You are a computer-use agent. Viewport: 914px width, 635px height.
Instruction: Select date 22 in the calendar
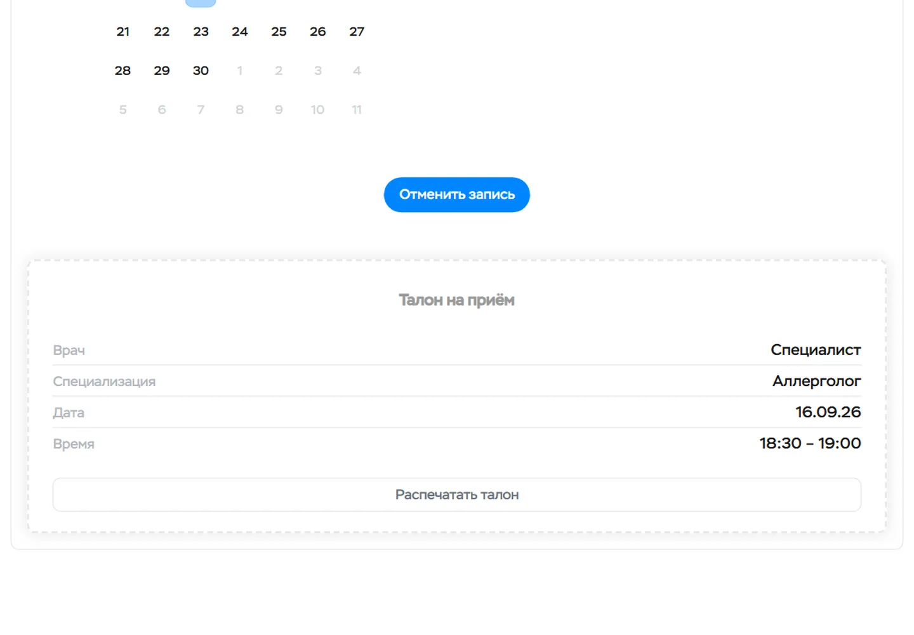(x=162, y=32)
